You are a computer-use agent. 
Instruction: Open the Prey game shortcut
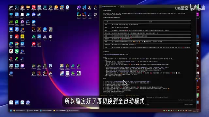point(51,66)
